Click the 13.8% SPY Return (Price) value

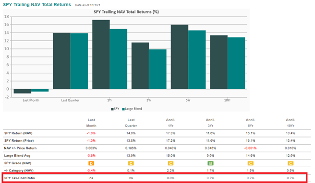pos(131,140)
